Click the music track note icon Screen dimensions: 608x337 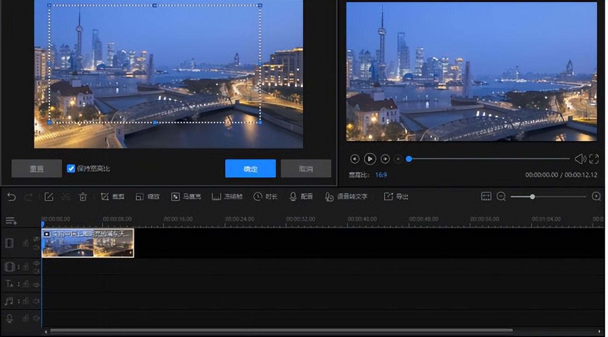[9, 301]
